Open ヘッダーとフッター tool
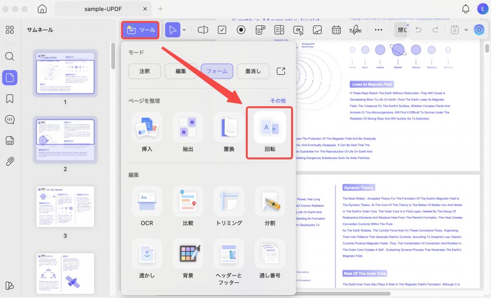 click(229, 263)
